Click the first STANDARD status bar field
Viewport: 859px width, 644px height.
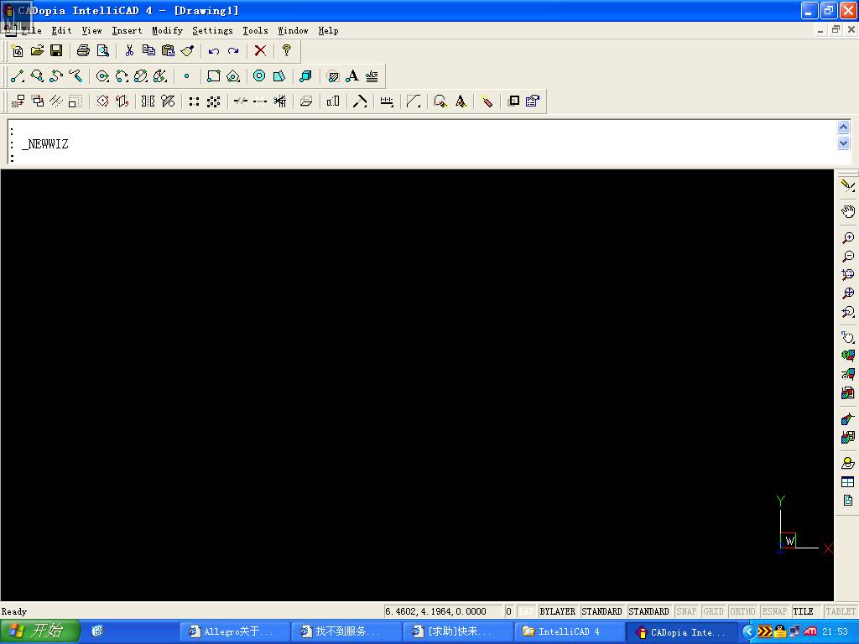coord(601,611)
